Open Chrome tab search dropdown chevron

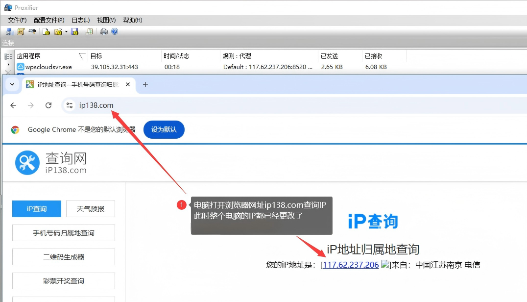click(12, 84)
